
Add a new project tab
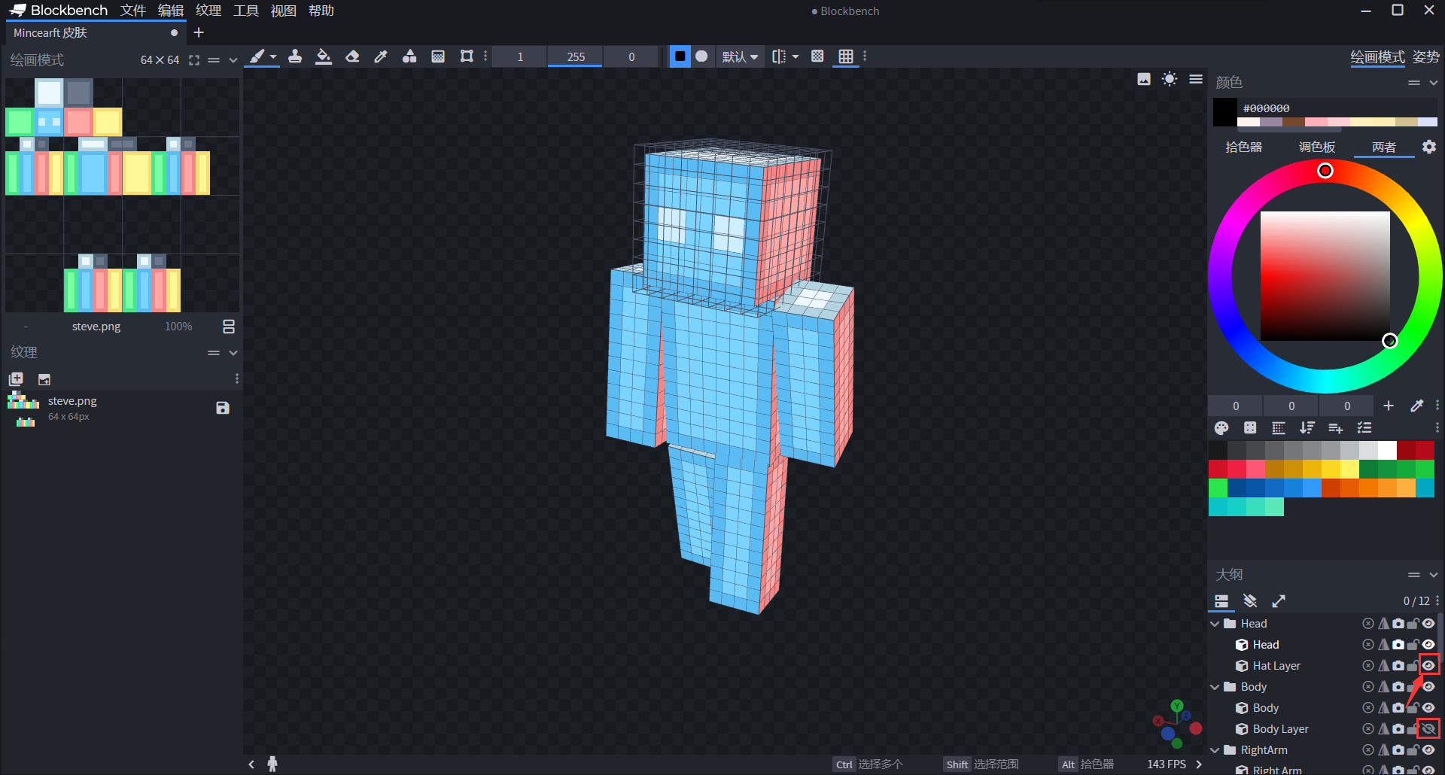pos(199,32)
